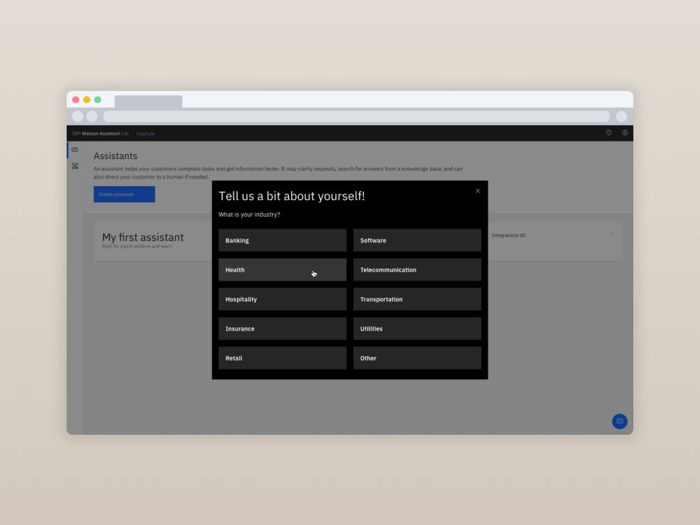Pick Telecommunication industry tile
Image resolution: width=700 pixels, height=525 pixels.
click(x=417, y=270)
